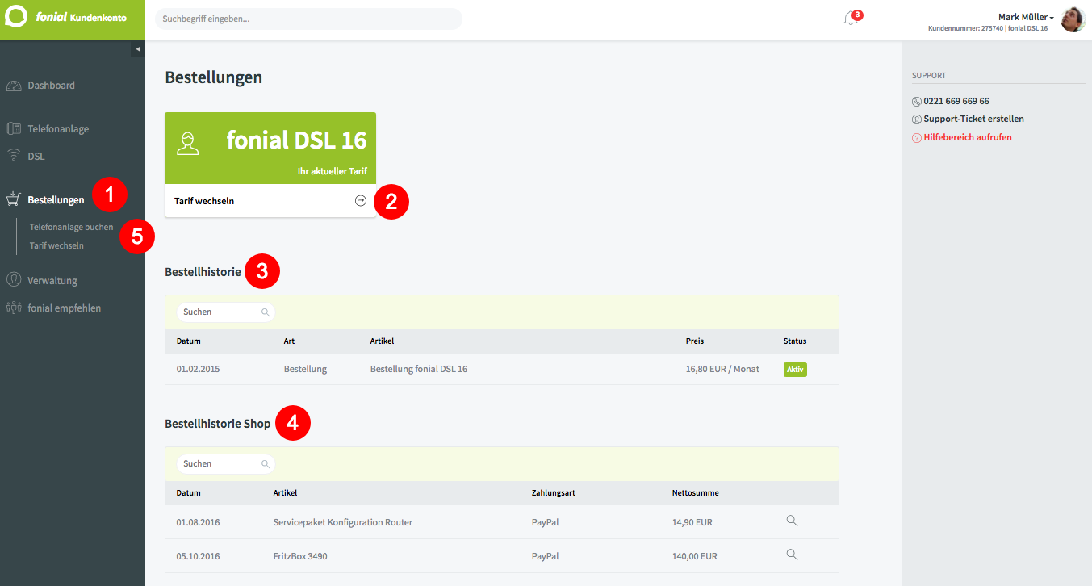The image size is (1092, 586).
Task: Open Telefonanlage menu item
Action: (x=58, y=129)
